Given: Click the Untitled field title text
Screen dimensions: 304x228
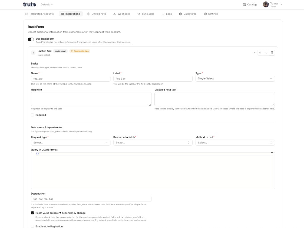Looking at the screenshot, I should click(x=45, y=51).
